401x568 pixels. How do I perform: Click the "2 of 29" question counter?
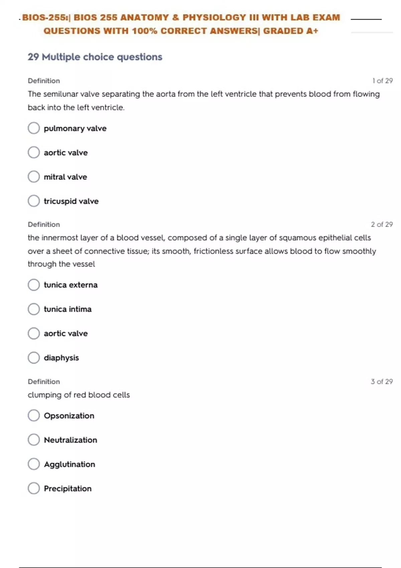tap(382, 225)
